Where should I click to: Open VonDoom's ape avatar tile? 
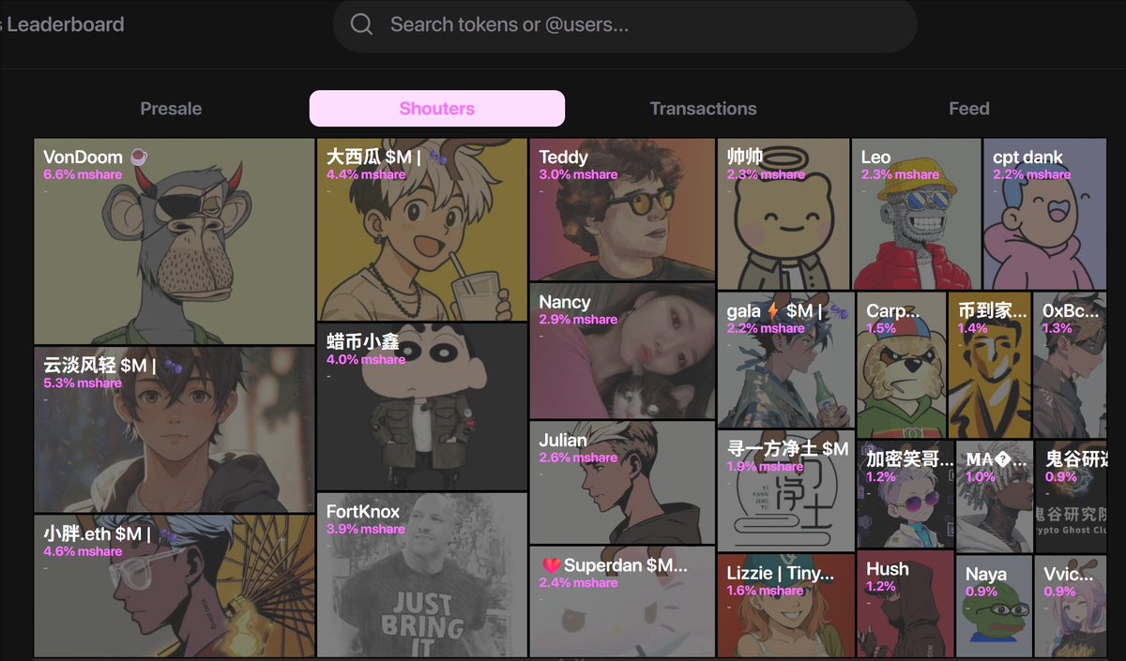coord(175,242)
